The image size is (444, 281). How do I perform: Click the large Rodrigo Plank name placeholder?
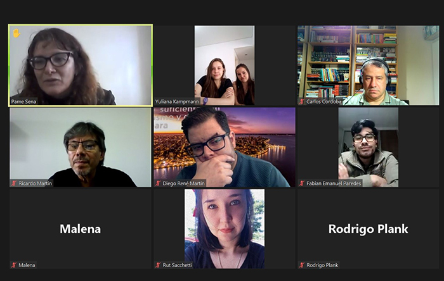pyautogui.click(x=368, y=228)
